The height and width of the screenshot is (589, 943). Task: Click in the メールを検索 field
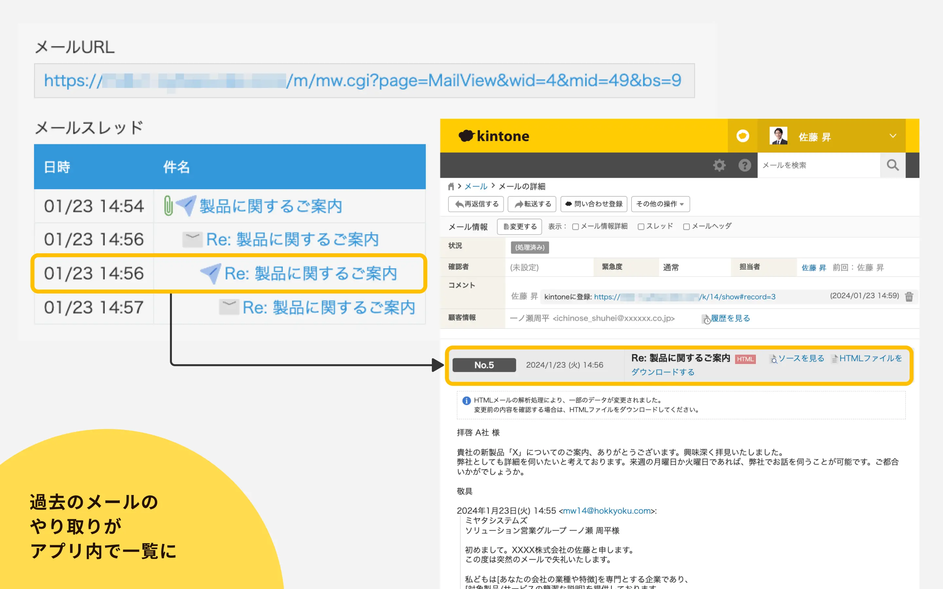coord(818,165)
